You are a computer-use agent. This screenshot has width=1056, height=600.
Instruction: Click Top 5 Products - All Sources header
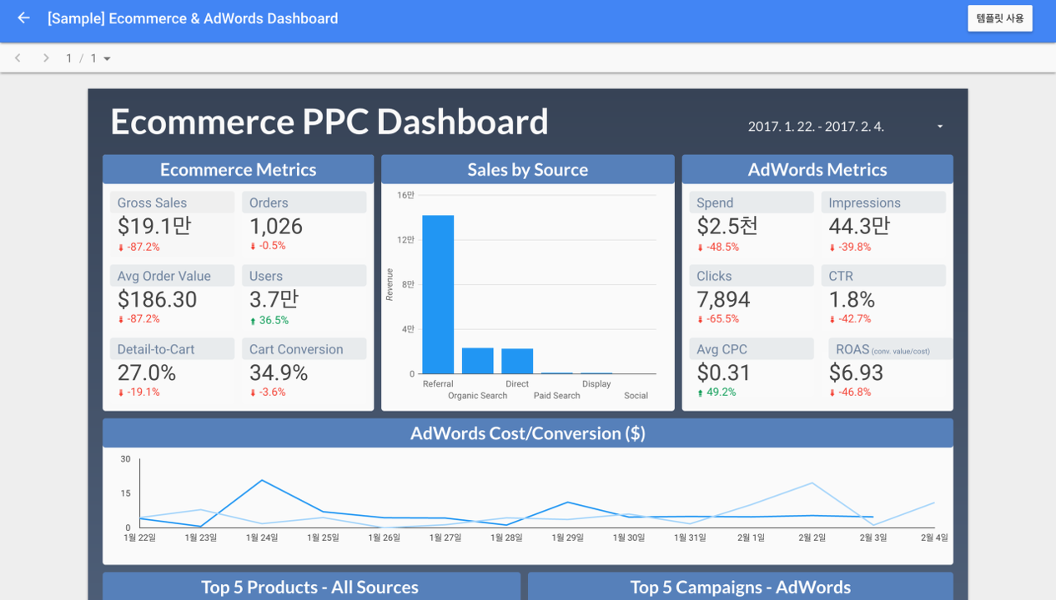click(310, 587)
